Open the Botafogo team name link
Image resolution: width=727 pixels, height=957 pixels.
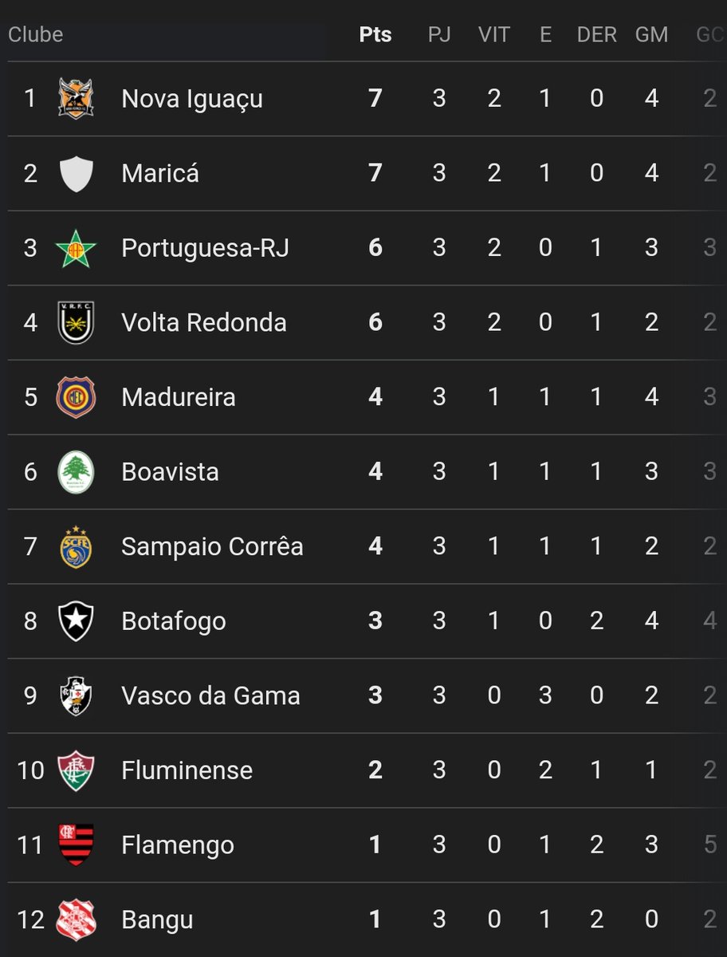pyautogui.click(x=174, y=621)
